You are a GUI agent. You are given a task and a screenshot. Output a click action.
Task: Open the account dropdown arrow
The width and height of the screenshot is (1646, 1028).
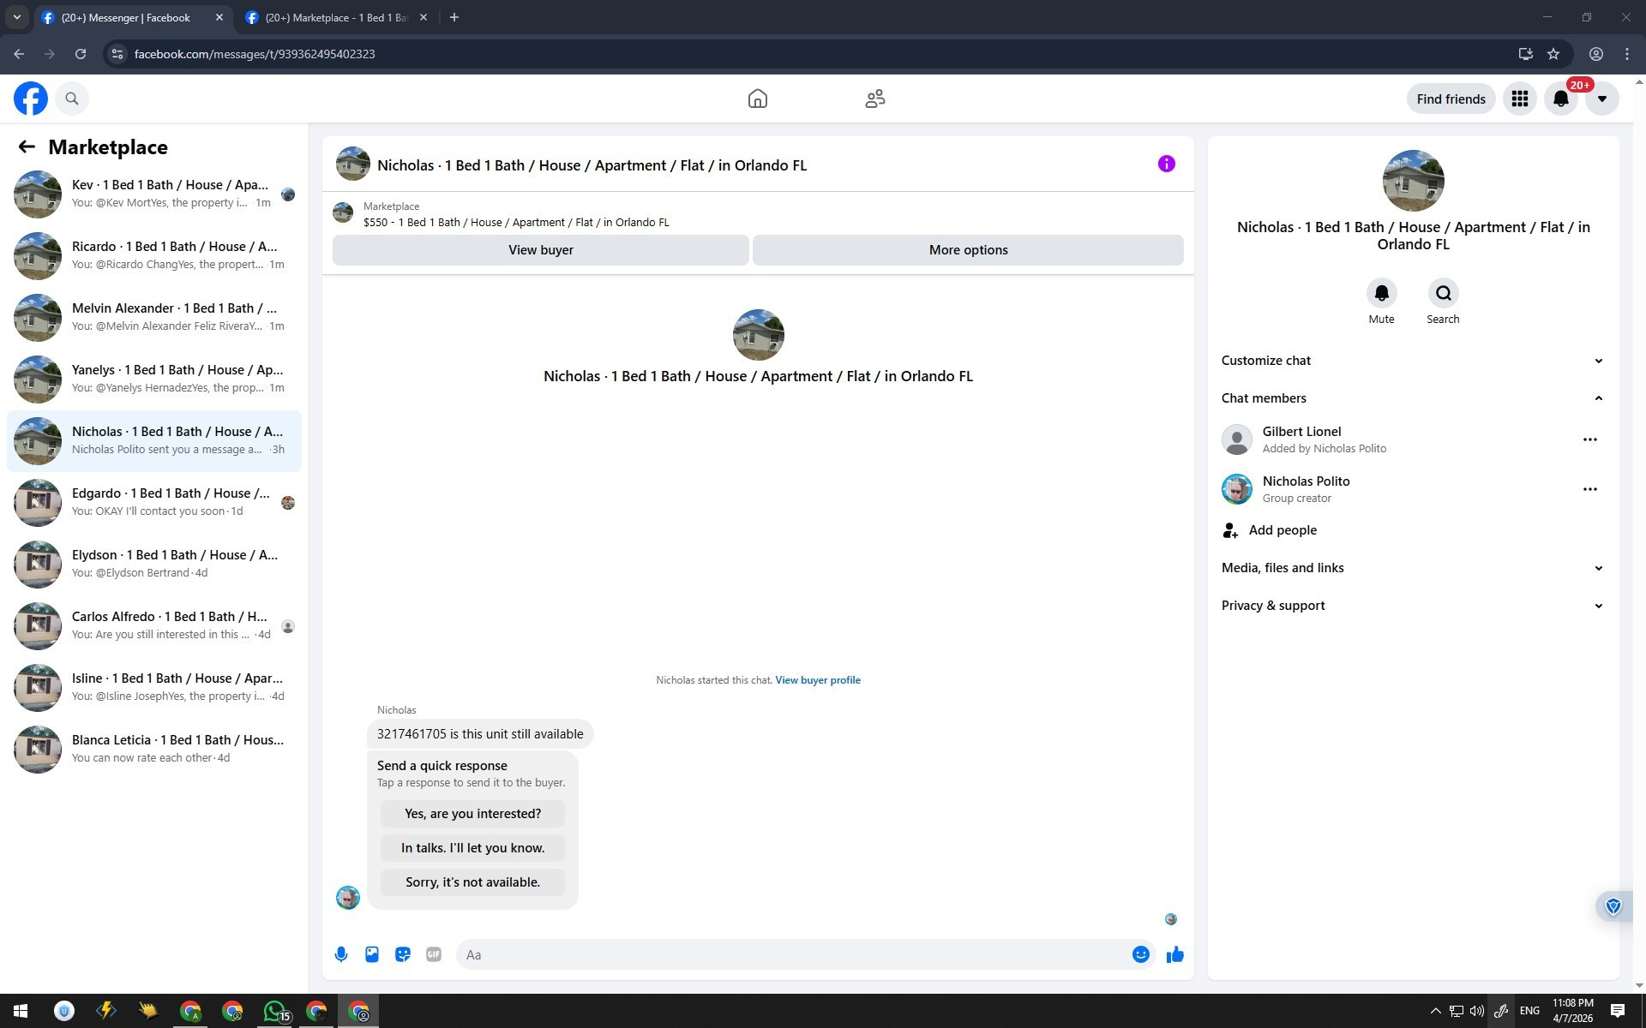[1601, 99]
